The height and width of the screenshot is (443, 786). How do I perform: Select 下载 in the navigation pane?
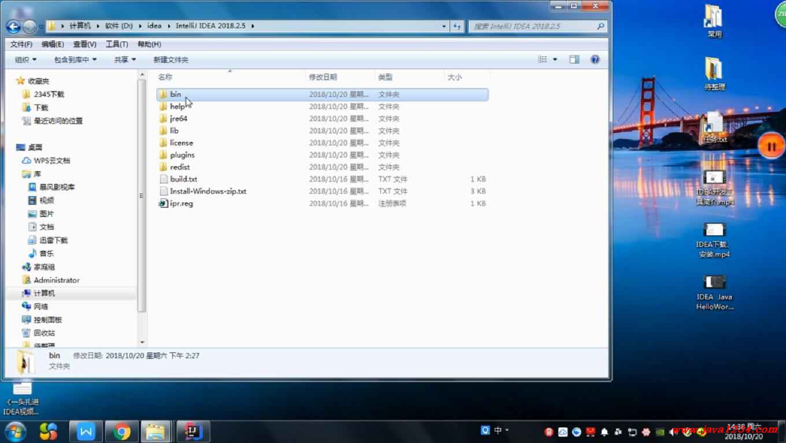click(x=41, y=107)
